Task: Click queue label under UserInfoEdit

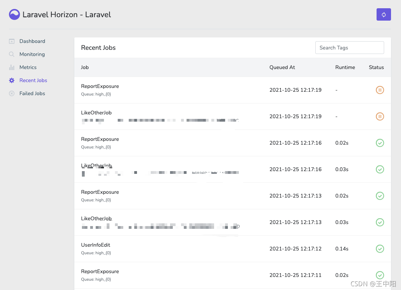Action: [x=96, y=253]
